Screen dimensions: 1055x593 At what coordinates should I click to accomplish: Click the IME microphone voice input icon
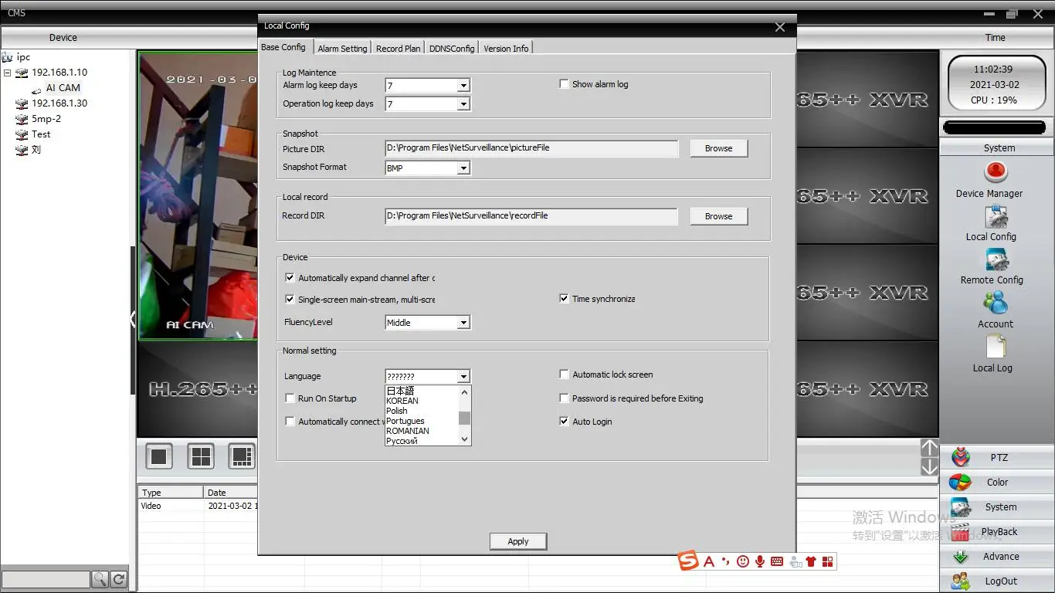coord(760,561)
